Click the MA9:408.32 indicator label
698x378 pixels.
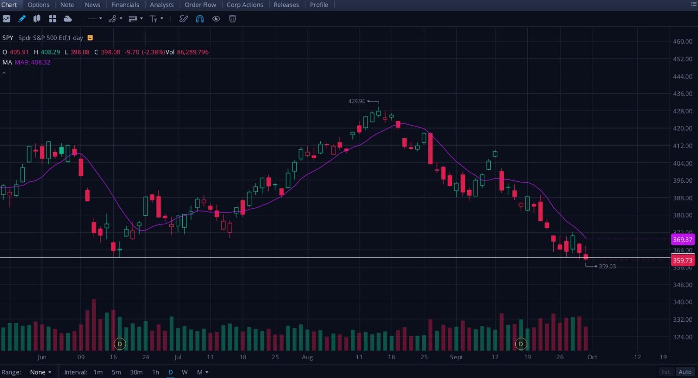32,62
